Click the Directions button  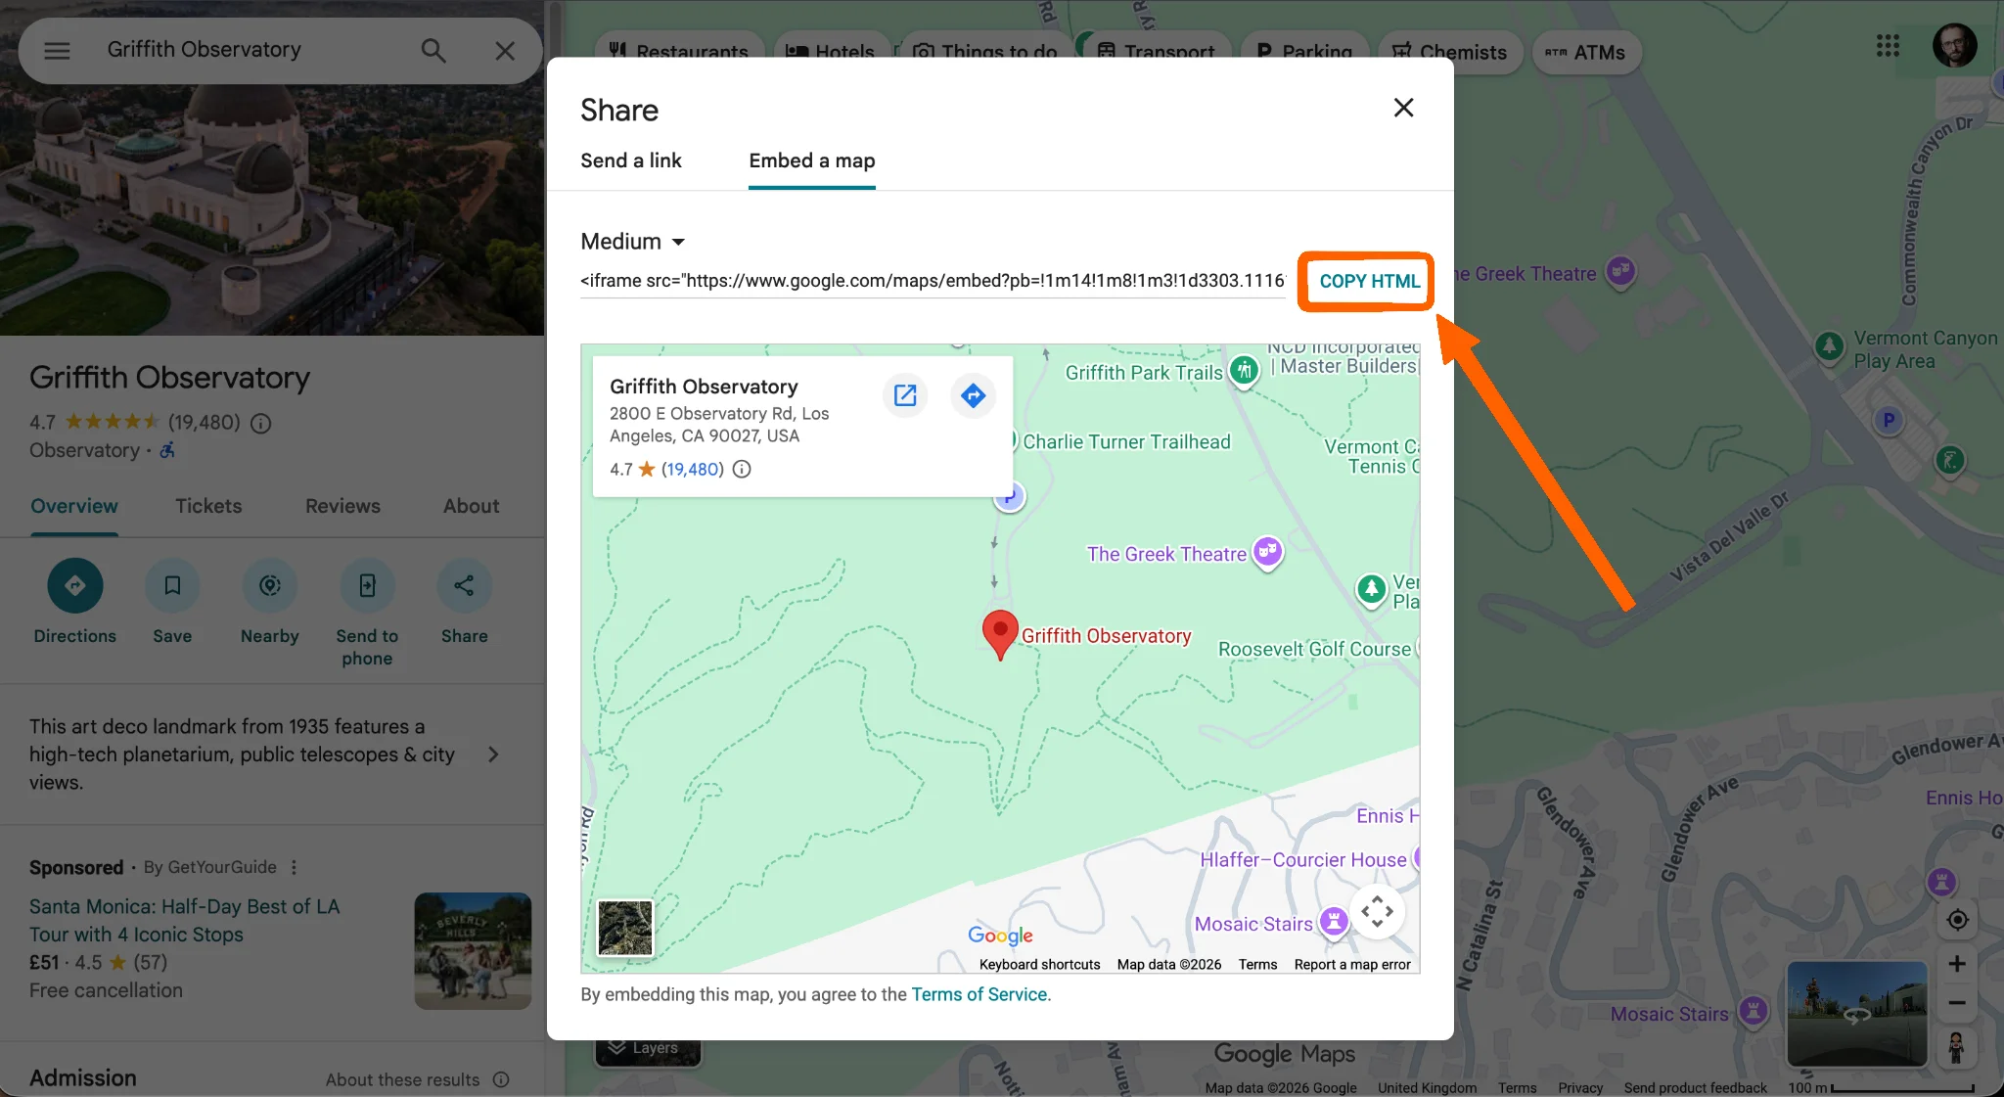[74, 603]
